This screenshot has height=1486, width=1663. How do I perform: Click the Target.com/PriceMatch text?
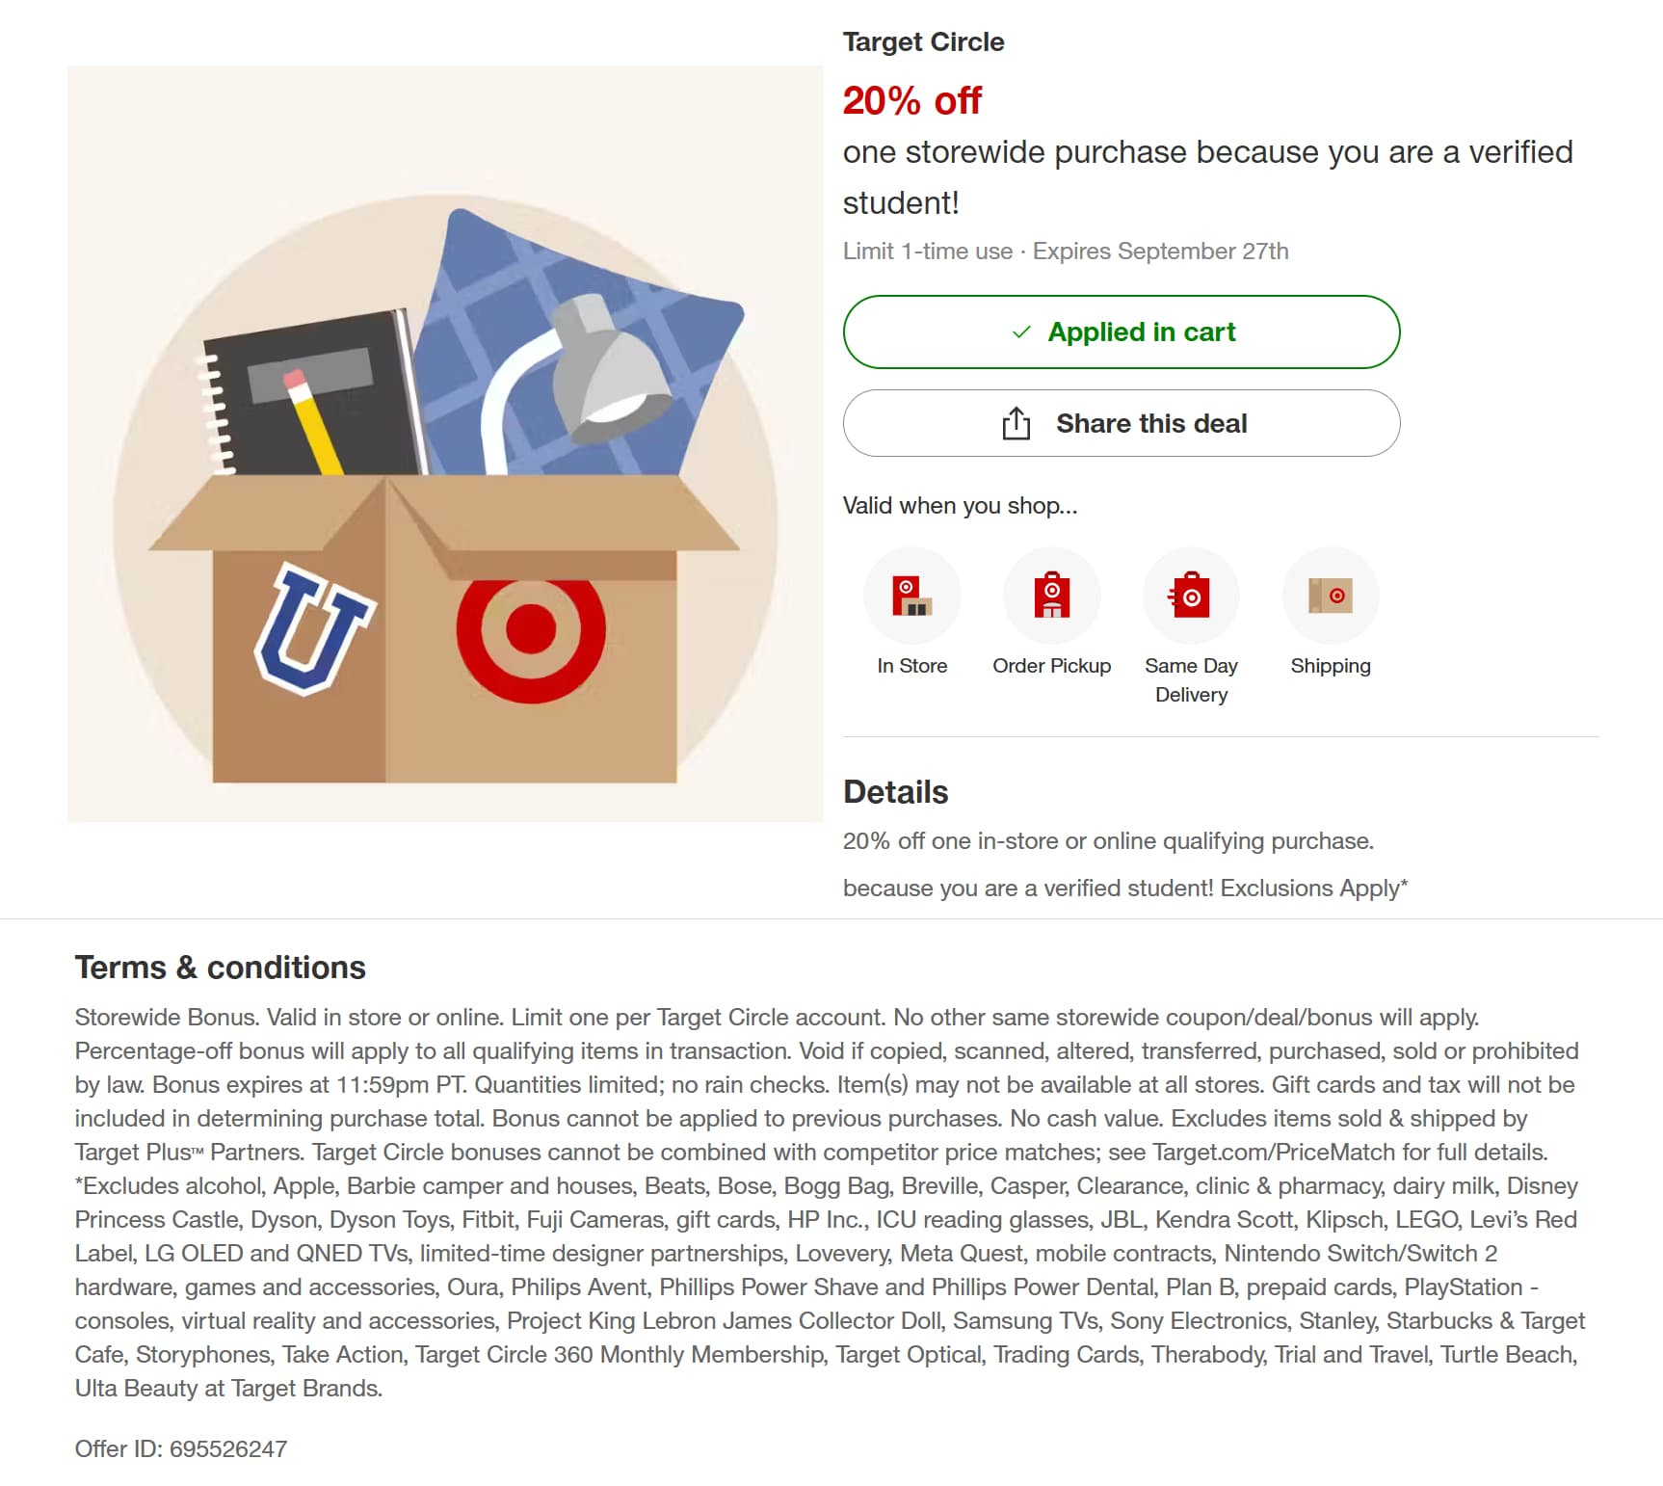click(1273, 1153)
